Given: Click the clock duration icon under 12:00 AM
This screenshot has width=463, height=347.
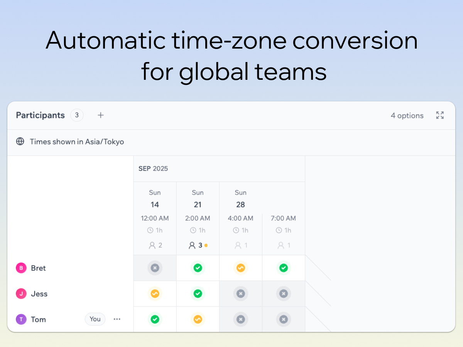Looking at the screenshot, I should (x=150, y=230).
